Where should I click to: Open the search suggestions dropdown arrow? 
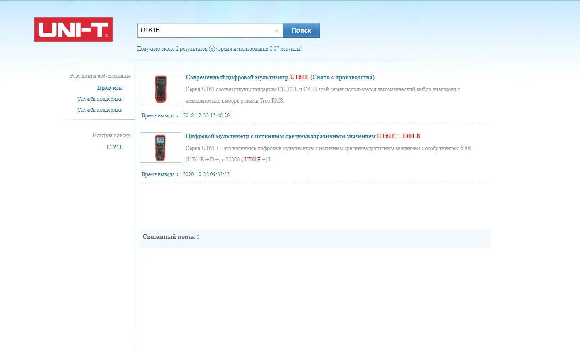point(277,31)
